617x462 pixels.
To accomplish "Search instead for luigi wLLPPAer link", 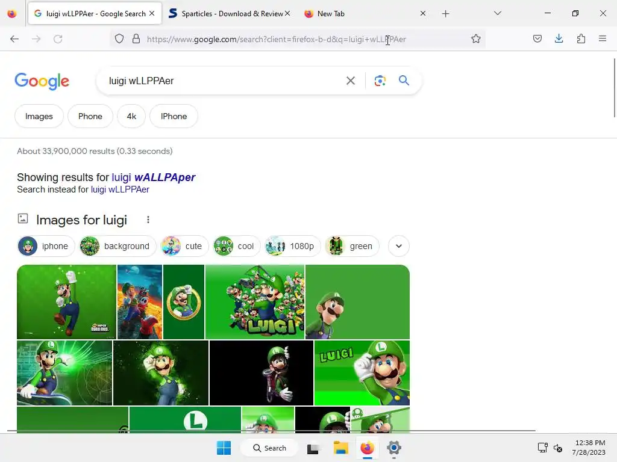I will (x=120, y=189).
